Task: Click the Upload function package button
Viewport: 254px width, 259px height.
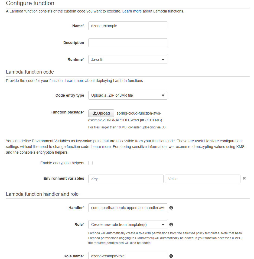Action: [101, 113]
